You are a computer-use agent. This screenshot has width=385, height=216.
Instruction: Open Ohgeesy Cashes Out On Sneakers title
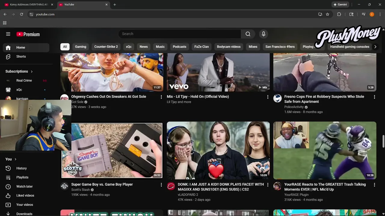pyautogui.click(x=109, y=97)
